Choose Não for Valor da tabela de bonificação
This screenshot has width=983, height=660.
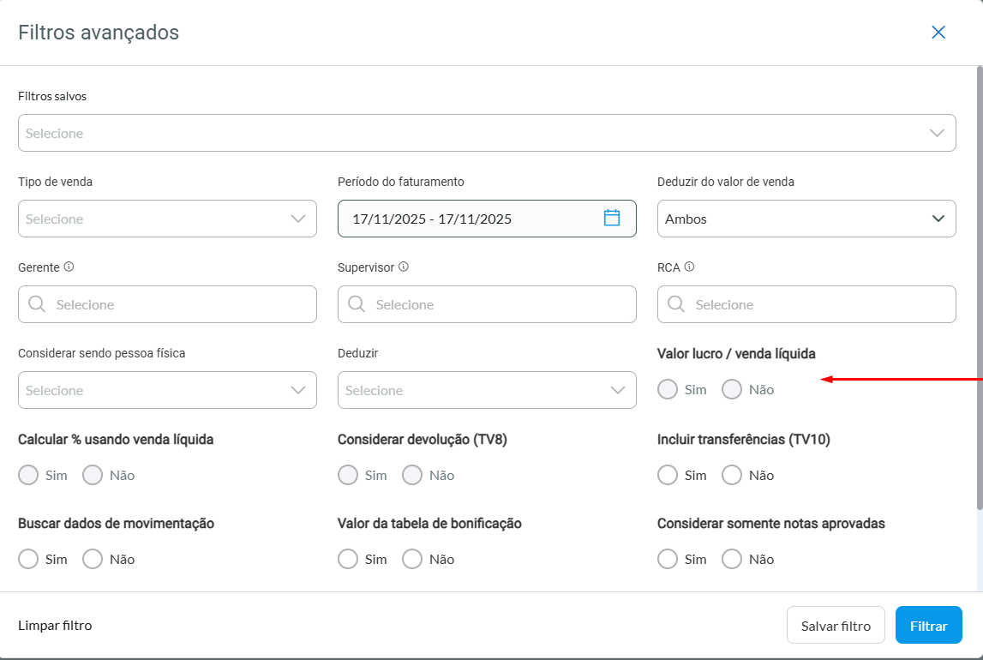[412, 559]
